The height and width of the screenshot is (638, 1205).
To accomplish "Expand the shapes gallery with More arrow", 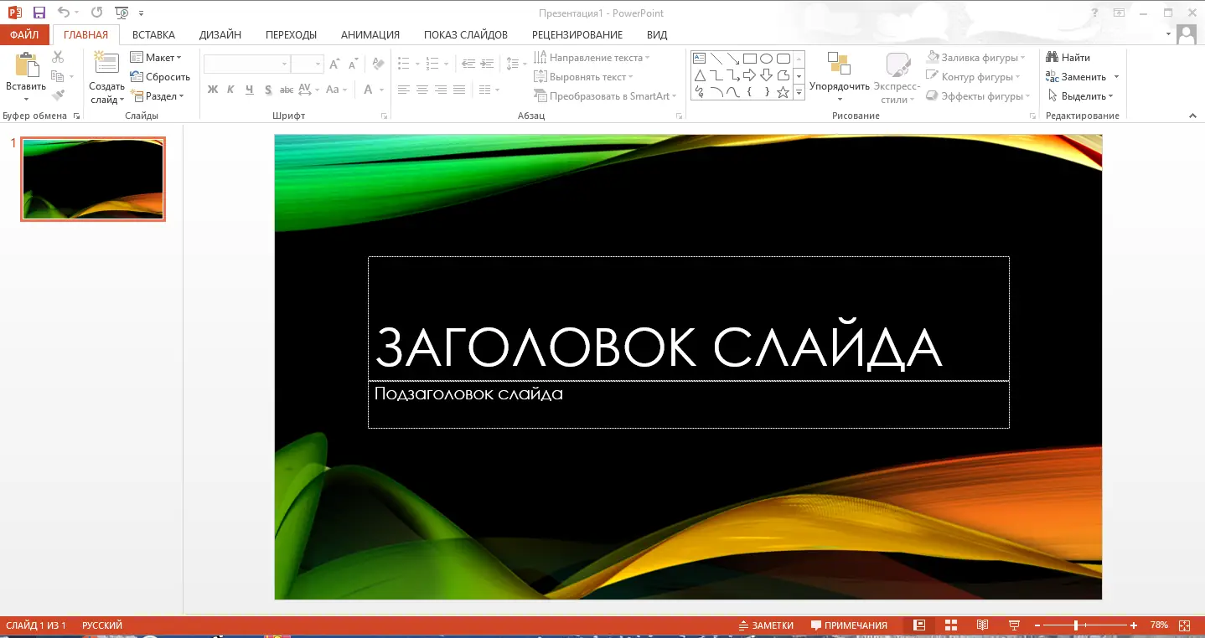I will (799, 92).
